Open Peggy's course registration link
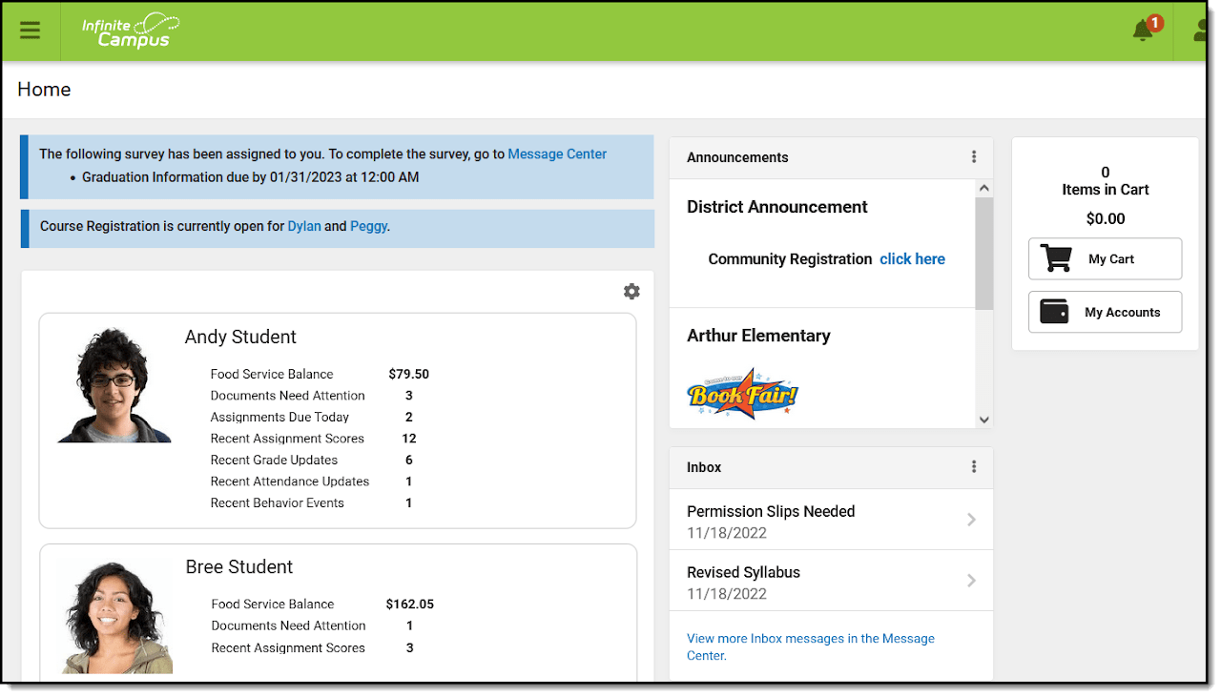Viewport: 1221px width, 697px height. click(368, 226)
